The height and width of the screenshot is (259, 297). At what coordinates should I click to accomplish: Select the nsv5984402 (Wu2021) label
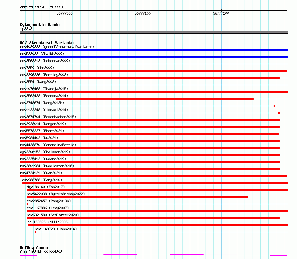[39, 138]
